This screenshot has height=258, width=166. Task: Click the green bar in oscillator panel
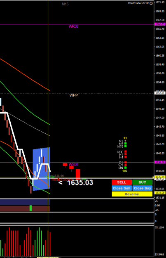pyautogui.click(x=30, y=208)
